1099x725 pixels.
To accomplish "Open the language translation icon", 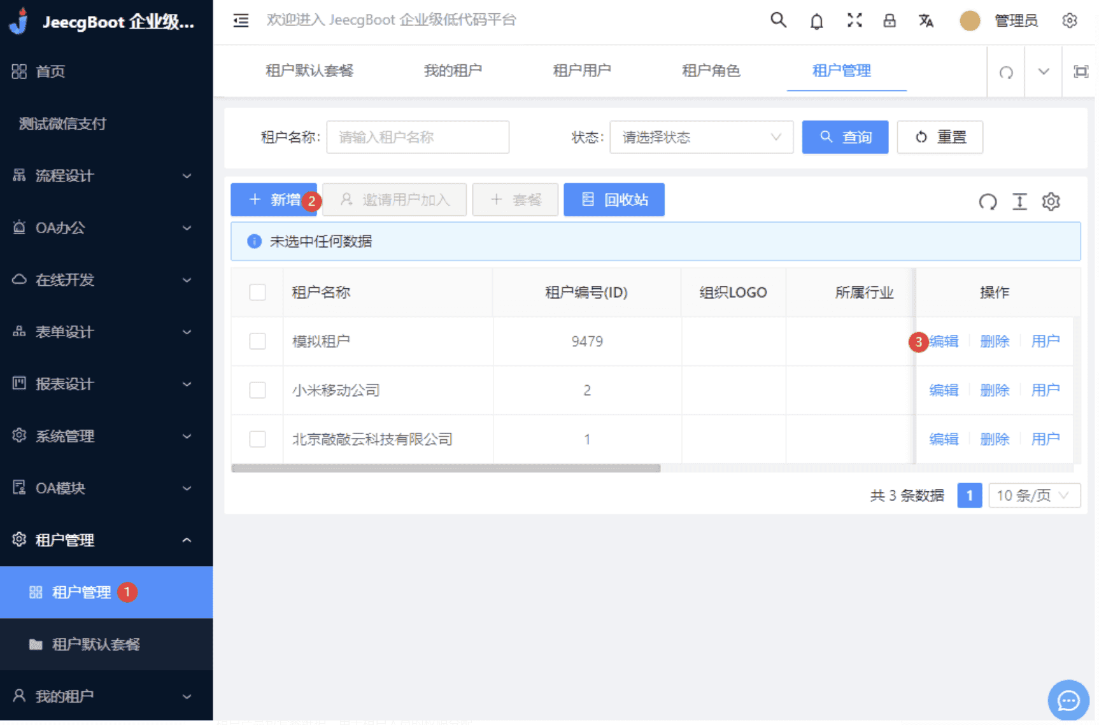I will point(926,20).
